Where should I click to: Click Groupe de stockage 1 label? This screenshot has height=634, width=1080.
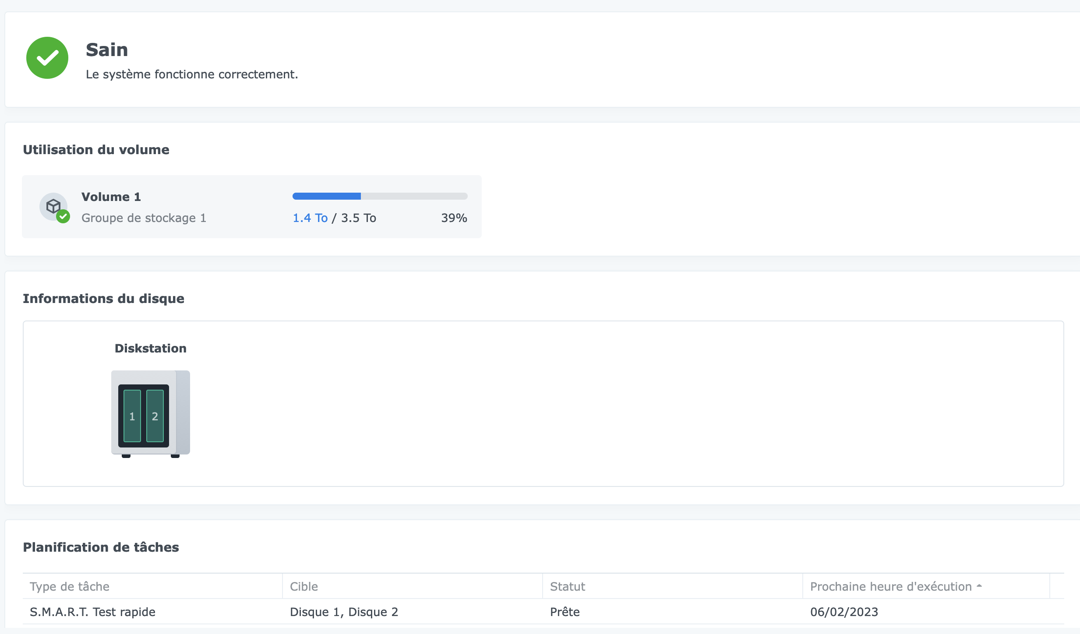click(x=144, y=218)
